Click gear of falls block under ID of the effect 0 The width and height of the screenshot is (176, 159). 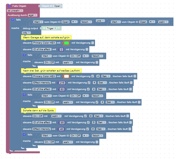(24, 55)
